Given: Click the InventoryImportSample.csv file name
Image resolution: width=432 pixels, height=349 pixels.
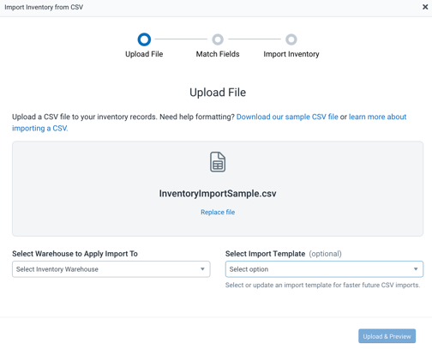Looking at the screenshot, I should [x=218, y=194].
